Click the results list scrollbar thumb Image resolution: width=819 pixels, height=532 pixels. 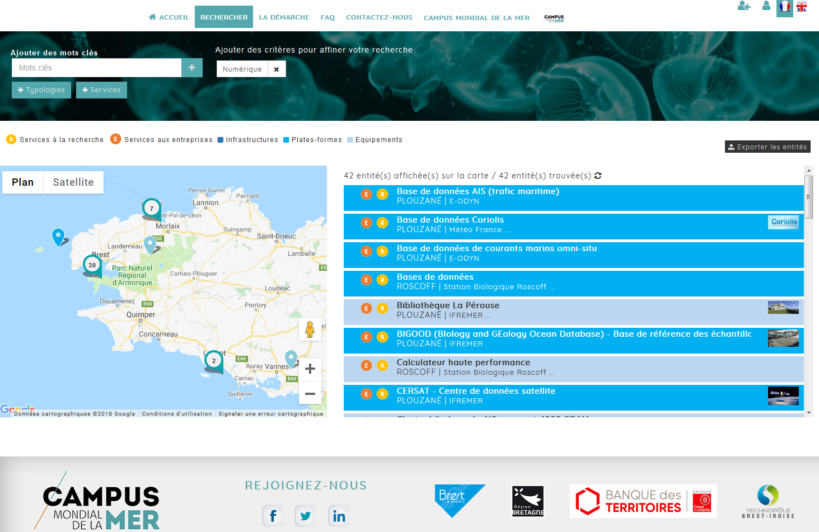click(x=808, y=197)
